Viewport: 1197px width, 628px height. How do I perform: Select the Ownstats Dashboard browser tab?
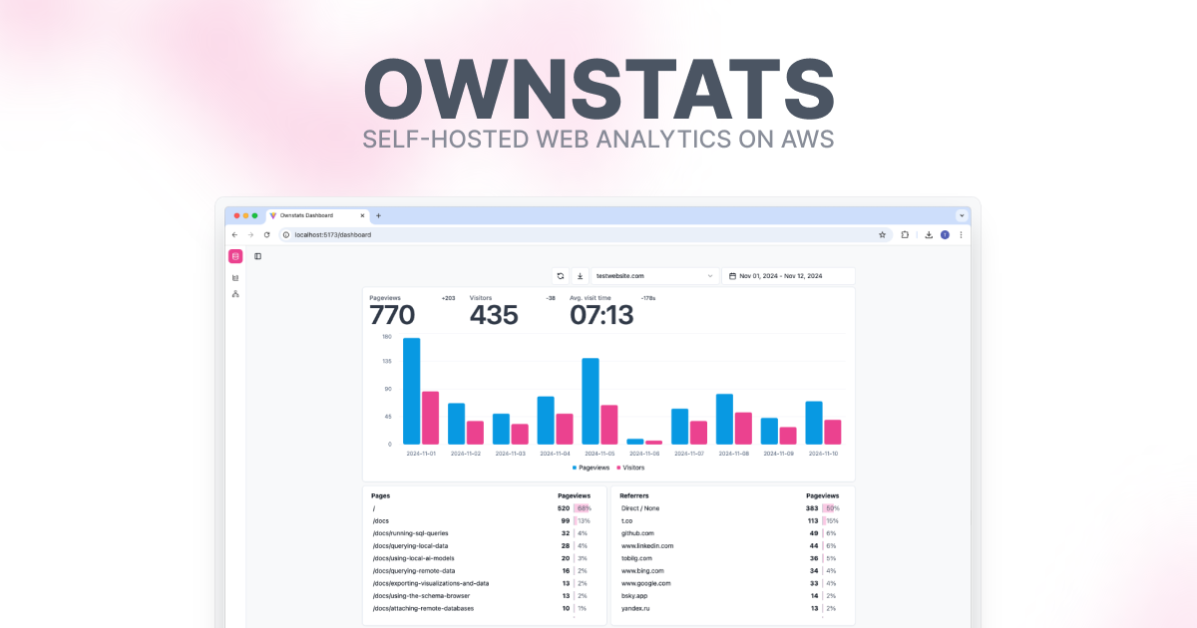click(318, 215)
